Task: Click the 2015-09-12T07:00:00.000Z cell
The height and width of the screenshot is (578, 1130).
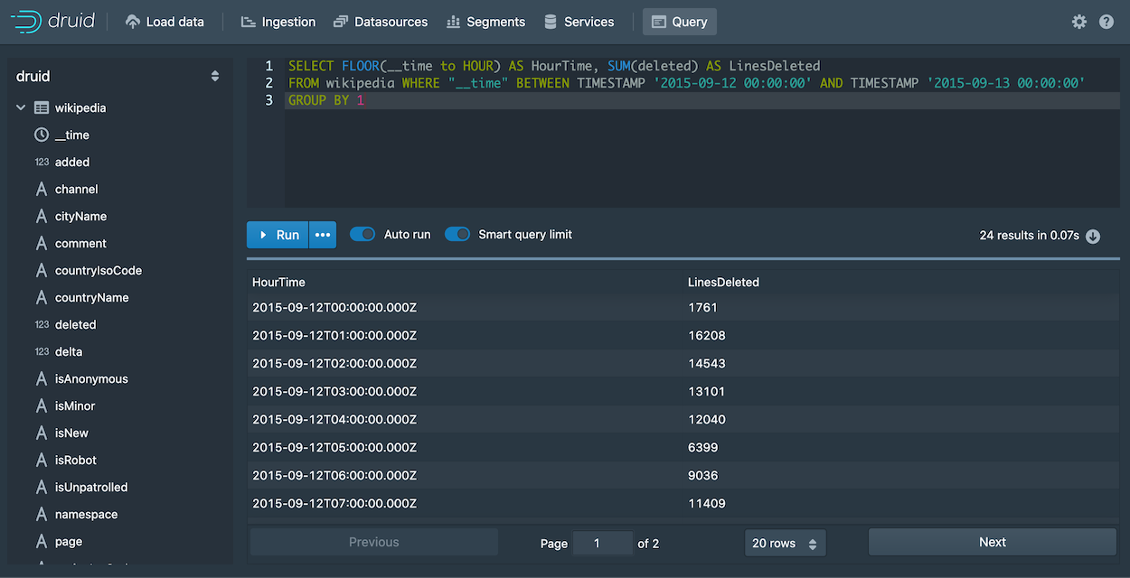Action: click(x=334, y=503)
